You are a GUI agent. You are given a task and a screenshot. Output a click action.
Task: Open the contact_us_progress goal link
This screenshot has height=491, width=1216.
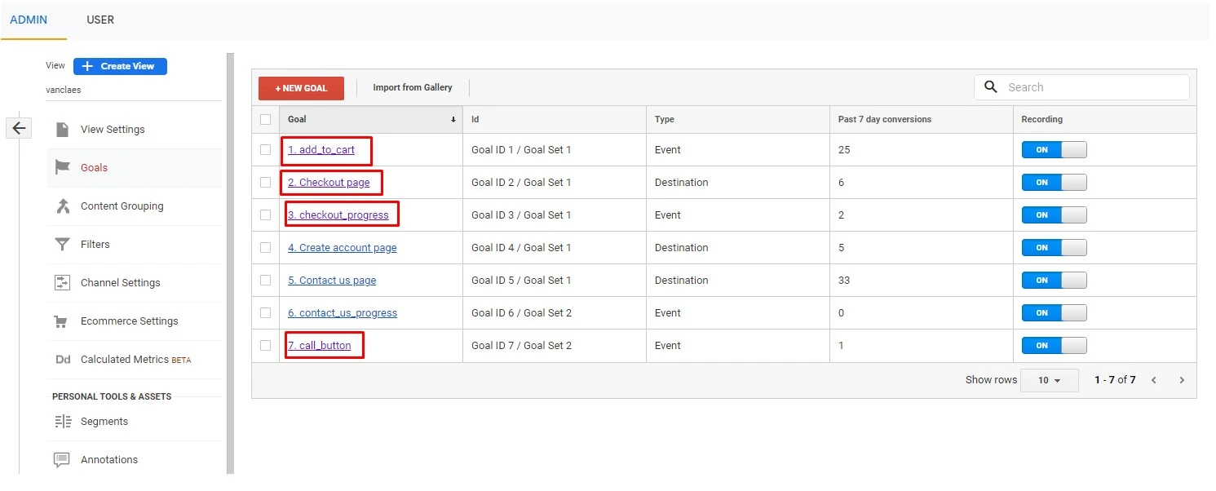coord(343,312)
